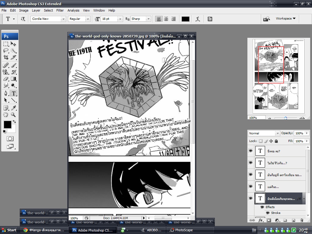Toggle character and paragraph palettes
Viewport: 312px width, 234px height.
point(210,19)
